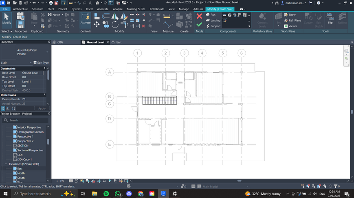Open the 1 : 100 view scale selector
The image size is (354, 198).
60,181
